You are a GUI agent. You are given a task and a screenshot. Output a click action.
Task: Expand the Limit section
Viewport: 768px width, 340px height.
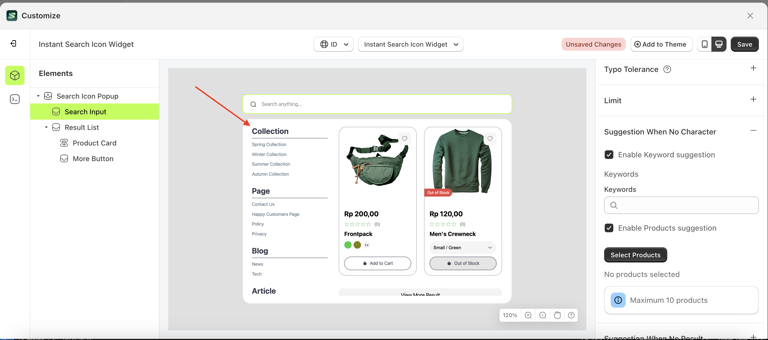pyautogui.click(x=753, y=99)
